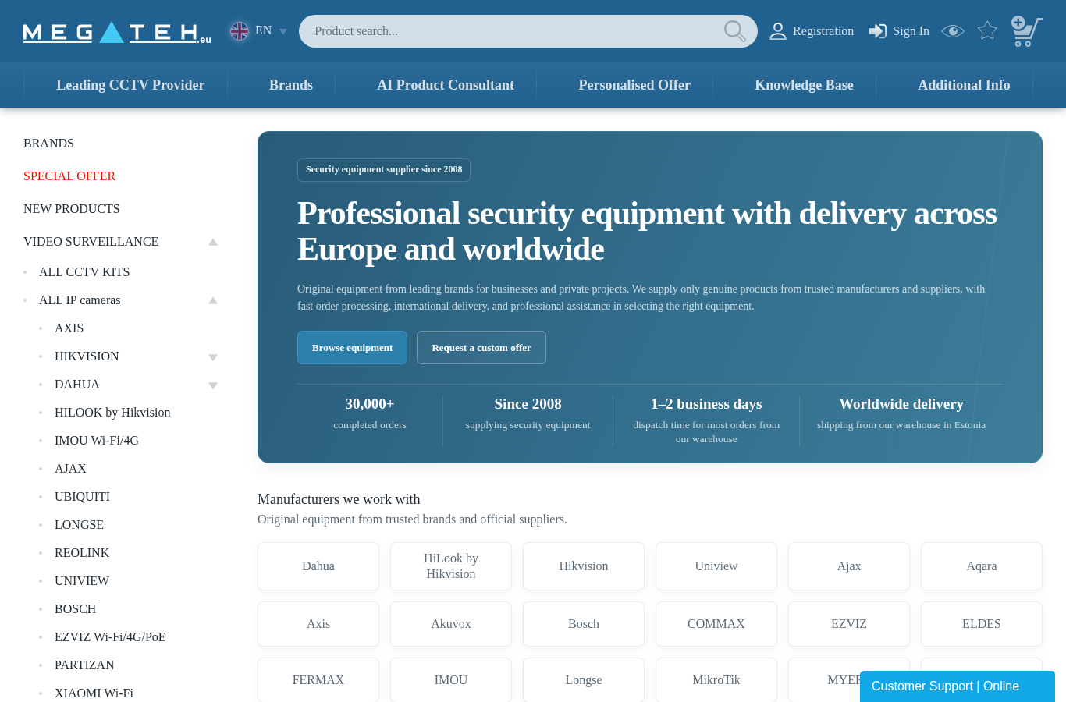Click the Sign In link
This screenshot has width=1066, height=702.
(911, 31)
